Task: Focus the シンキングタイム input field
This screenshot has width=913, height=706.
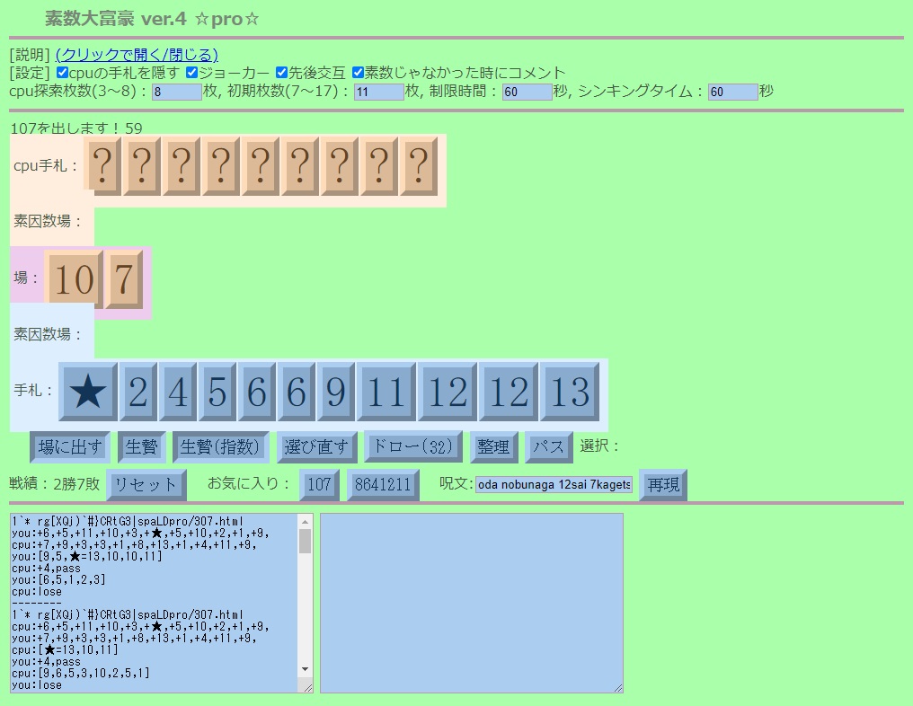Action: point(732,92)
